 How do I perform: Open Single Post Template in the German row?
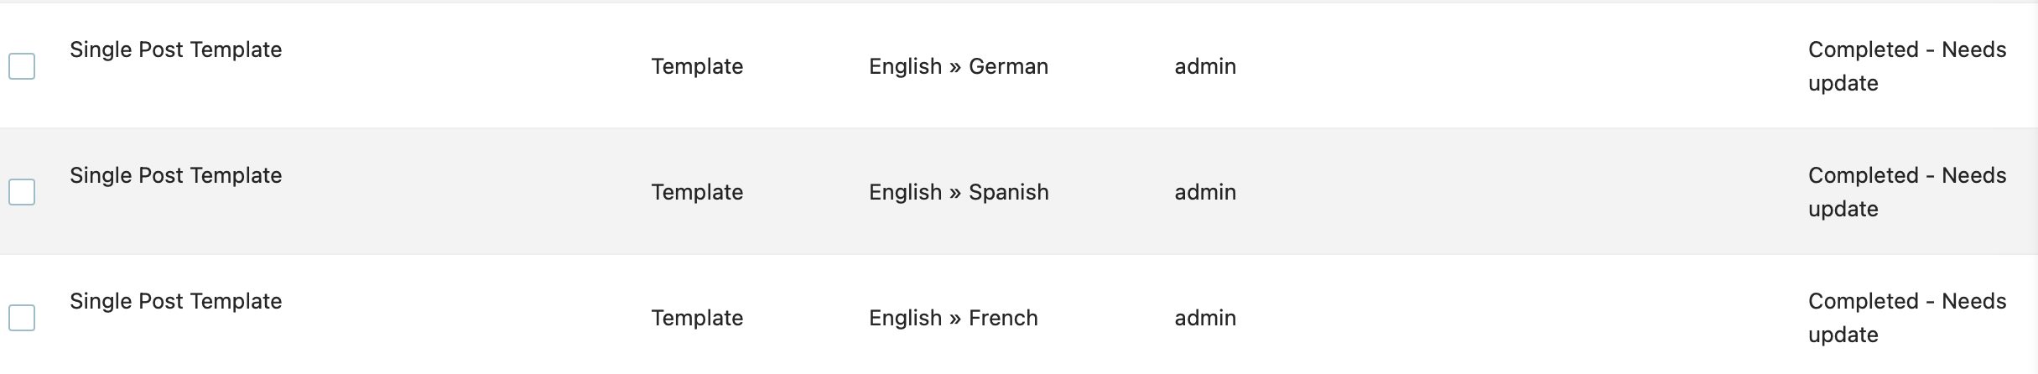[176, 49]
